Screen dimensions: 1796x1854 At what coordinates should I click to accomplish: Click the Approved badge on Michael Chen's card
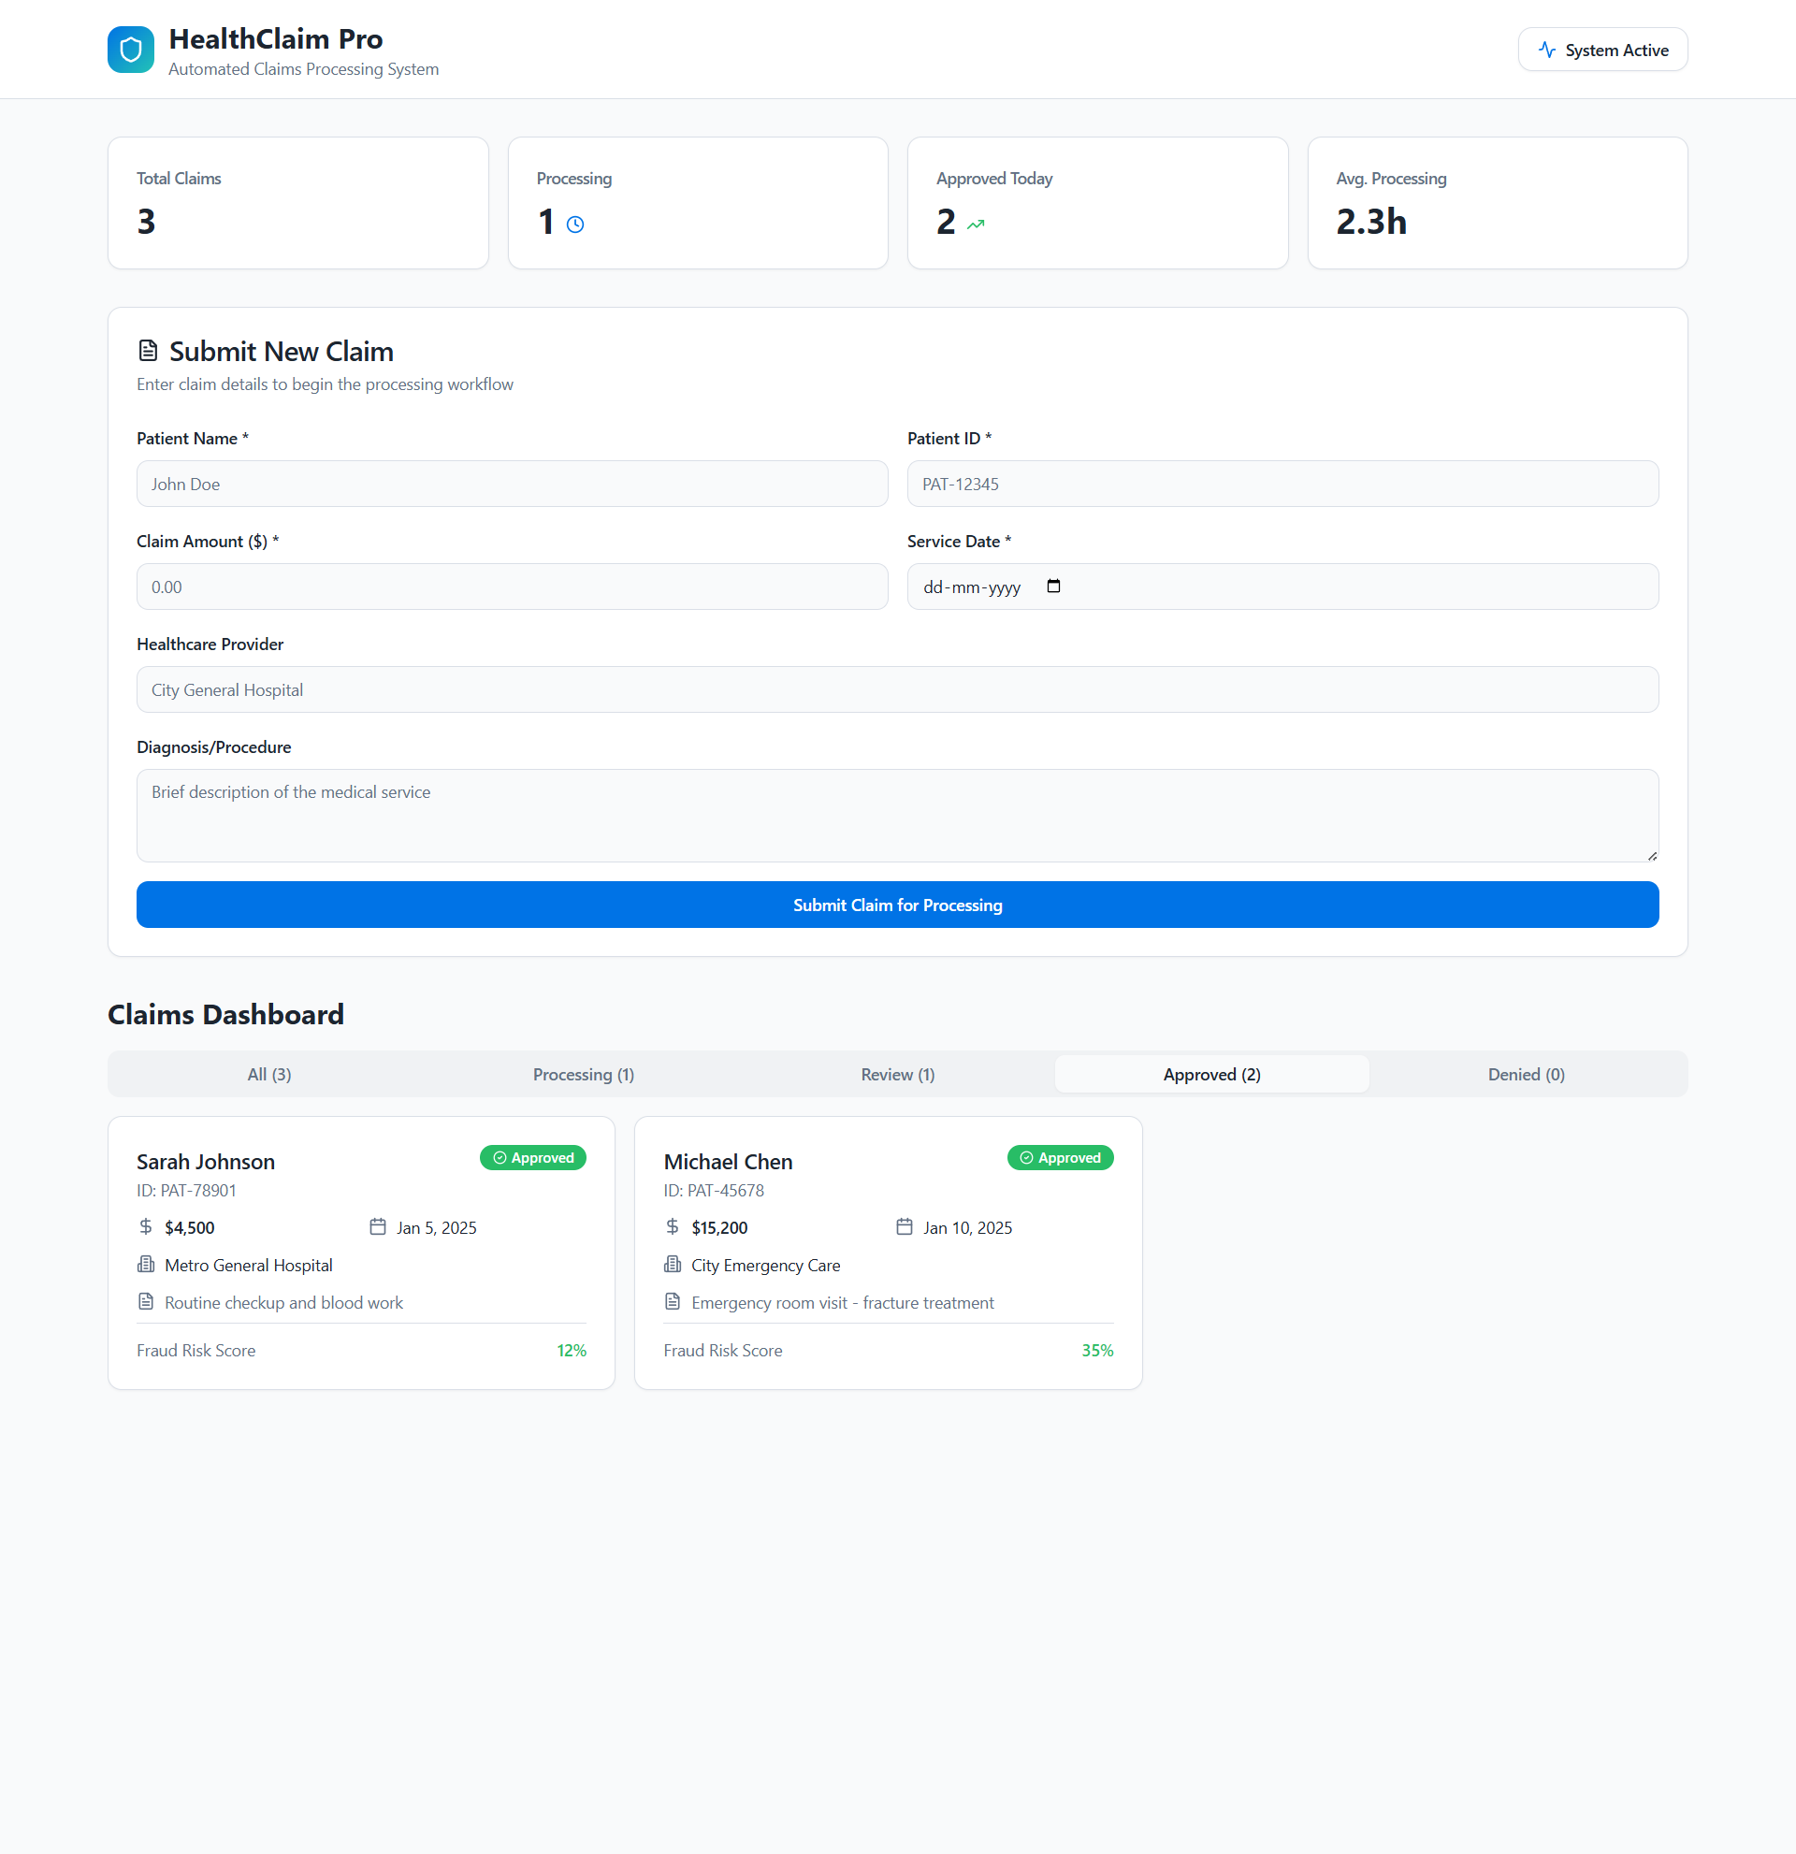pyautogui.click(x=1060, y=1158)
